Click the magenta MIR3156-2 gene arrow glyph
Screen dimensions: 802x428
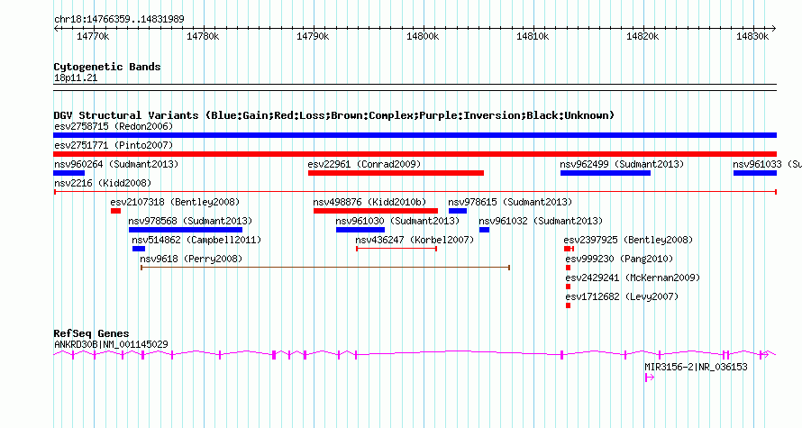click(650, 378)
